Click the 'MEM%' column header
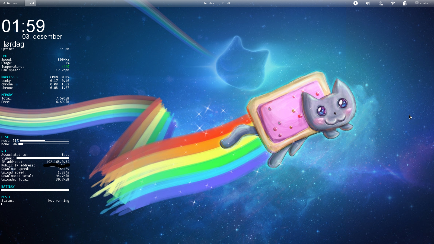Viewport: 434px width, 244px height. (65, 77)
